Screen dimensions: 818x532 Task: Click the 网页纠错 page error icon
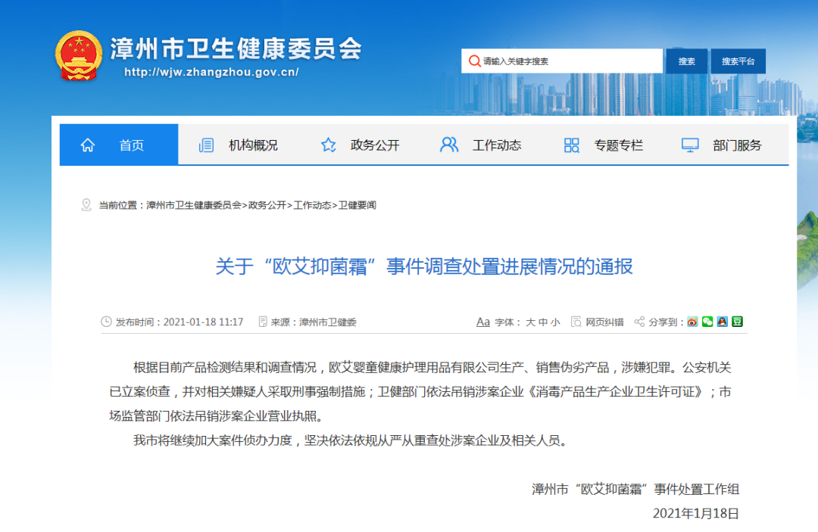pyautogui.click(x=576, y=322)
